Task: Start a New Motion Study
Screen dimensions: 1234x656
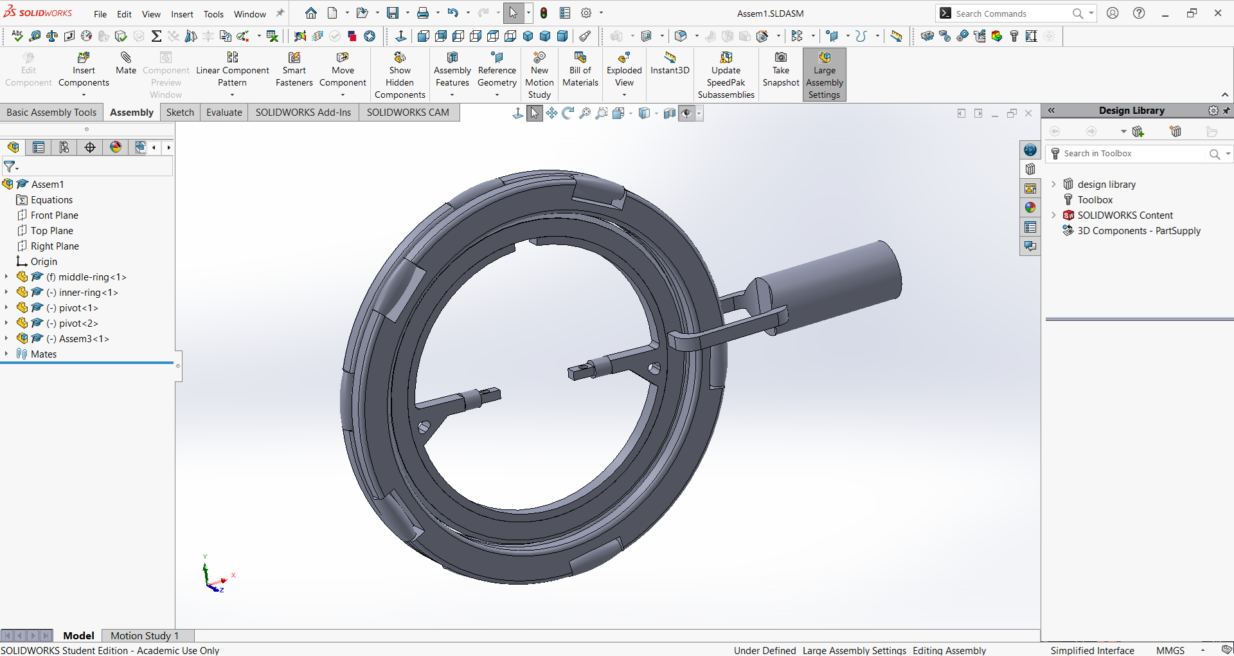Action: coord(539,75)
